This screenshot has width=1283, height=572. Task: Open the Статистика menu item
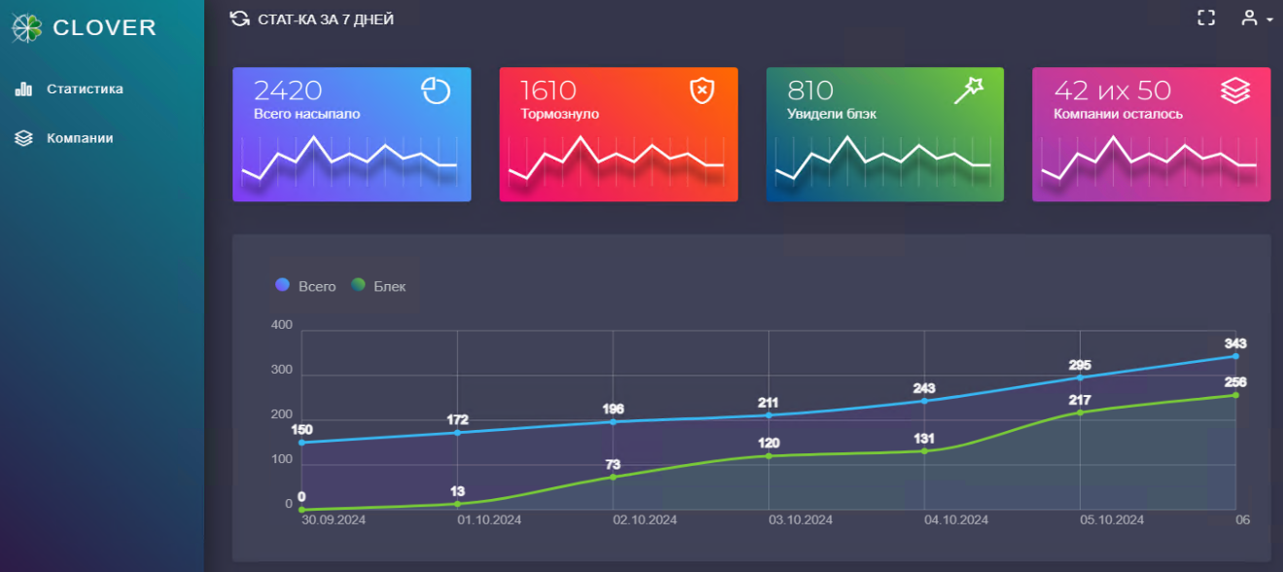pyautogui.click(x=85, y=89)
